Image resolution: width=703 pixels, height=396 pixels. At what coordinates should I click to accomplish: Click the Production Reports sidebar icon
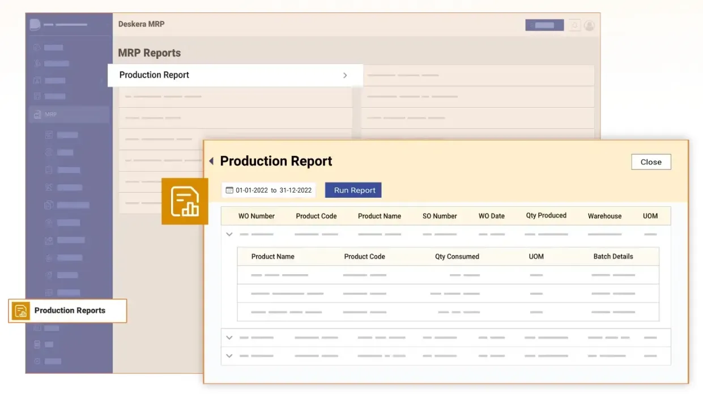click(x=21, y=310)
